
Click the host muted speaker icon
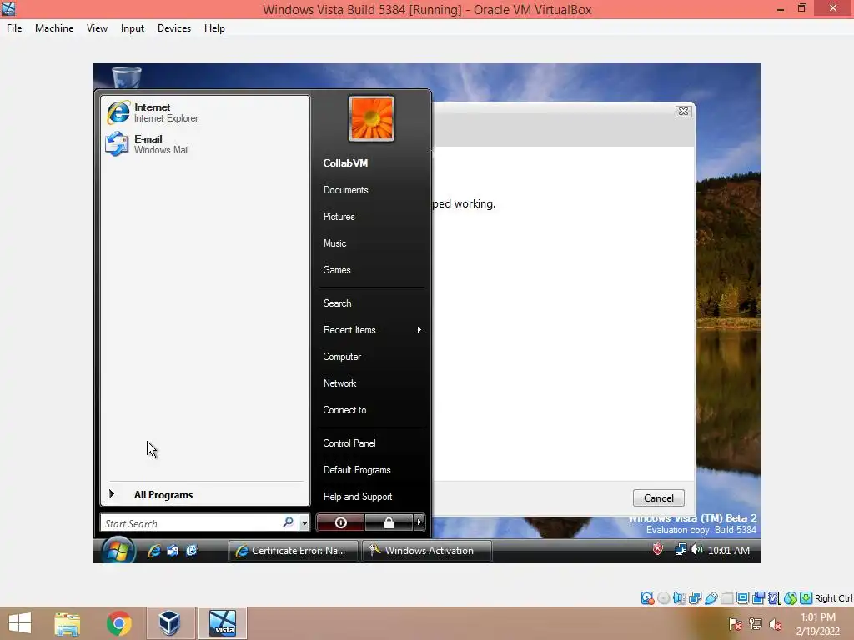(775, 624)
